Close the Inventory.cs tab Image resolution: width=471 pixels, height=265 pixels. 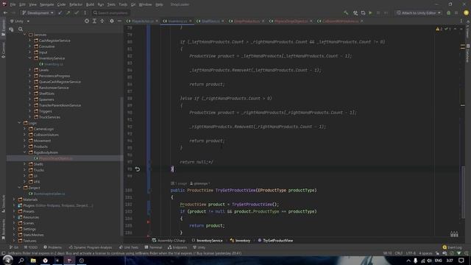click(191, 21)
